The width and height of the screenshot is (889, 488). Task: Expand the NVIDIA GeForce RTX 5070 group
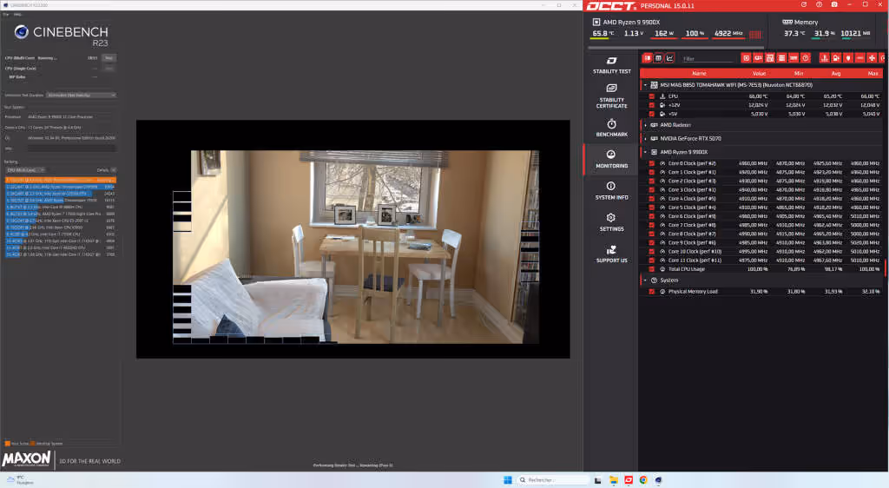pos(645,138)
